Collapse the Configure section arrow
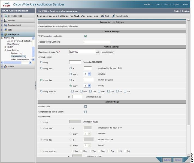The width and height of the screenshot is (194, 163). click(x=2, y=34)
